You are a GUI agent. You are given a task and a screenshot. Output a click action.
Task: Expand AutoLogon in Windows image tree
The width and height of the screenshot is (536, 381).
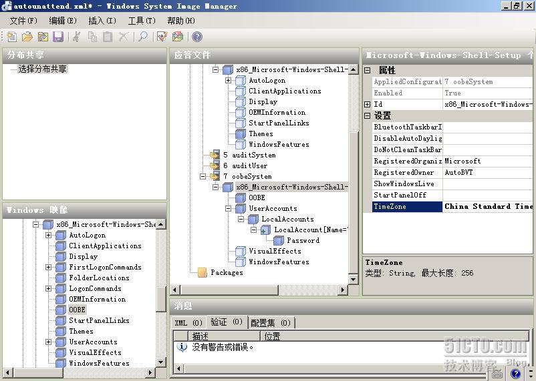click(x=49, y=235)
